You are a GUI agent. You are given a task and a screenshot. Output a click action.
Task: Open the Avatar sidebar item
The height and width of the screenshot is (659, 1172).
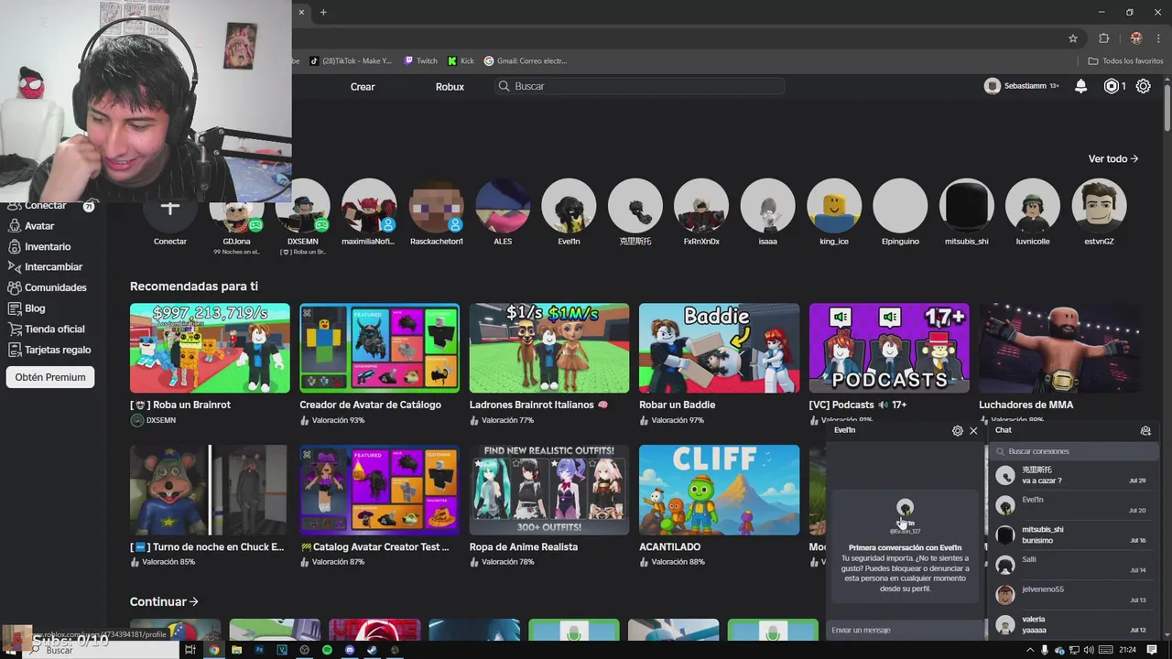coord(31,226)
